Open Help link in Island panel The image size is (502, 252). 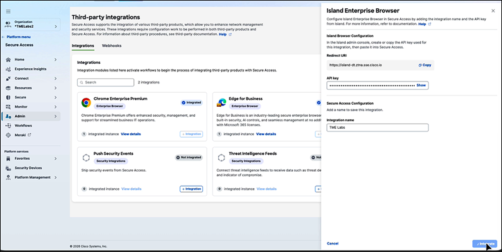click(424, 24)
